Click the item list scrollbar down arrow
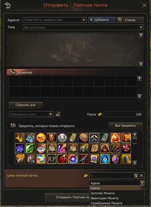Image resolution: width=151 pixels, height=207 pixels. [135, 163]
